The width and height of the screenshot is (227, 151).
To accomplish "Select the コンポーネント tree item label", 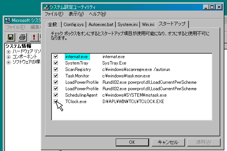I will (25, 57).
